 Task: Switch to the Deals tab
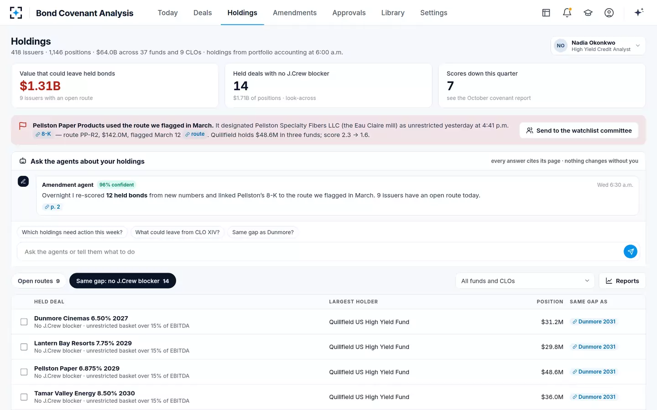203,13
